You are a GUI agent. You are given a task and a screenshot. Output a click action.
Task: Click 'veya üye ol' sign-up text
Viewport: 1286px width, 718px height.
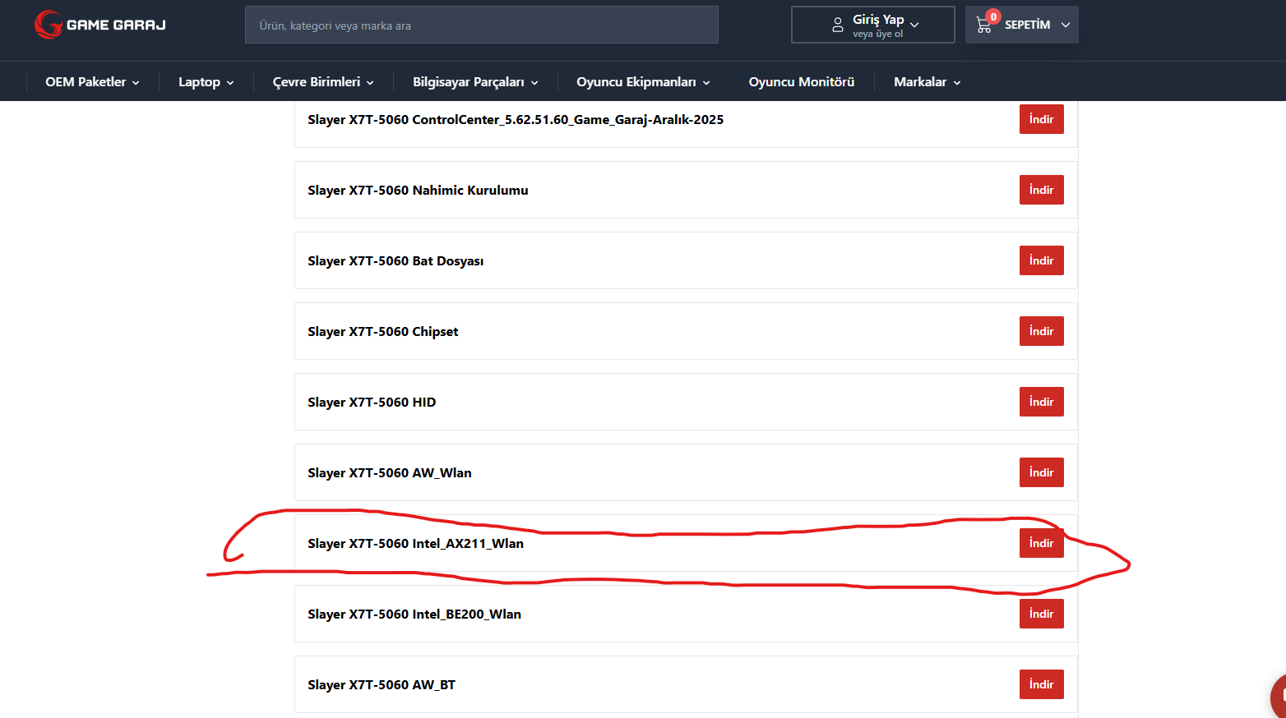click(x=877, y=34)
